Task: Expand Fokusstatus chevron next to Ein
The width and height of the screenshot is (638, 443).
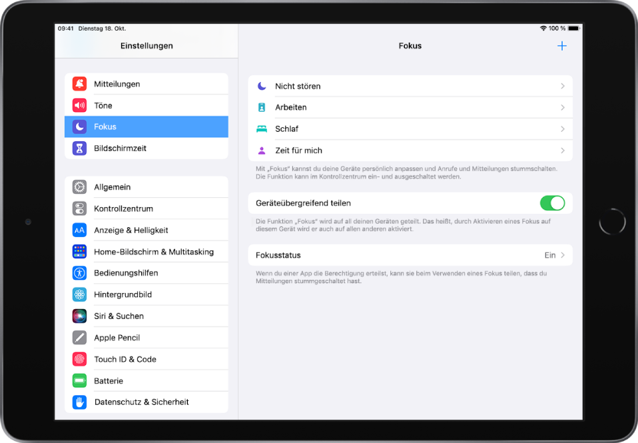Action: [x=563, y=255]
